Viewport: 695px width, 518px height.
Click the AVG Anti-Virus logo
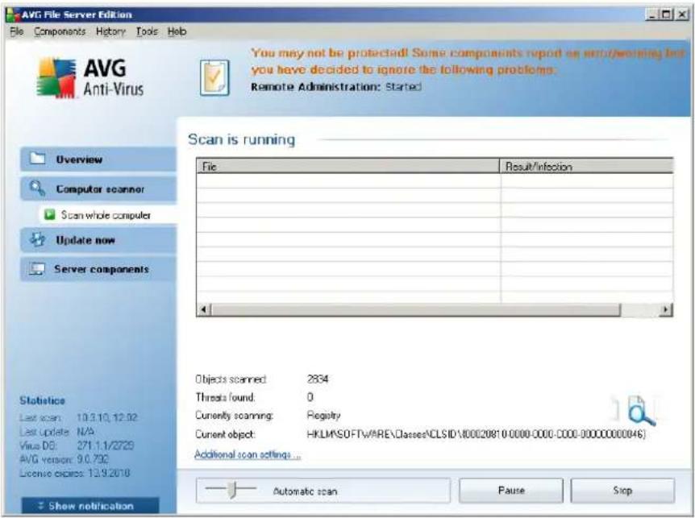pyautogui.click(x=90, y=78)
